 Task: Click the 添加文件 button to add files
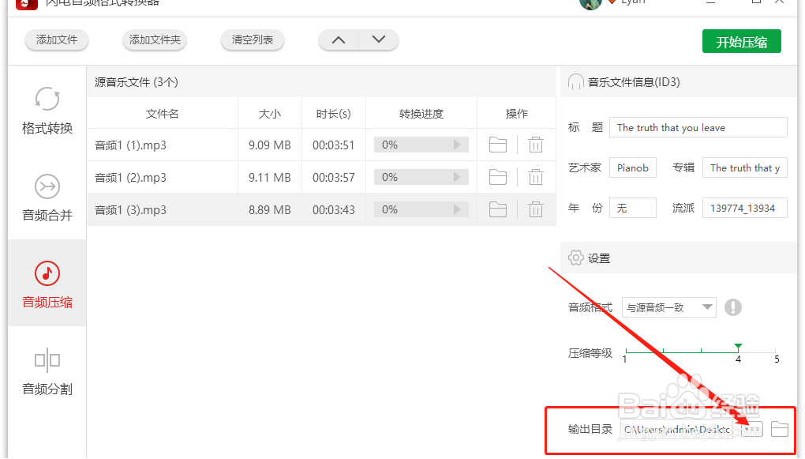(x=56, y=41)
